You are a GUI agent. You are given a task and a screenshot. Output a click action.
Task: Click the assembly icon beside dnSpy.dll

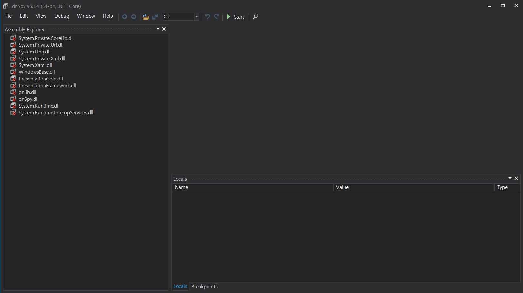(x=13, y=99)
